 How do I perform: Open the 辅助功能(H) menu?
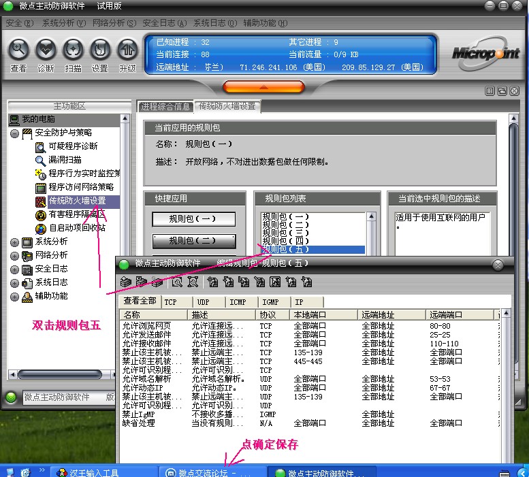(265, 23)
